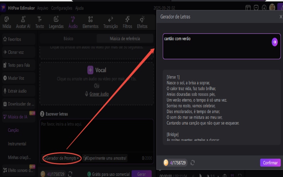Open the Configurações menu
This screenshot has height=177, width=283.
(x=62, y=8)
